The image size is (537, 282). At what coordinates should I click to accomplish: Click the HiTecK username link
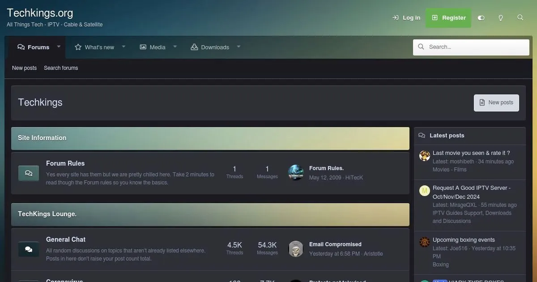(354, 178)
